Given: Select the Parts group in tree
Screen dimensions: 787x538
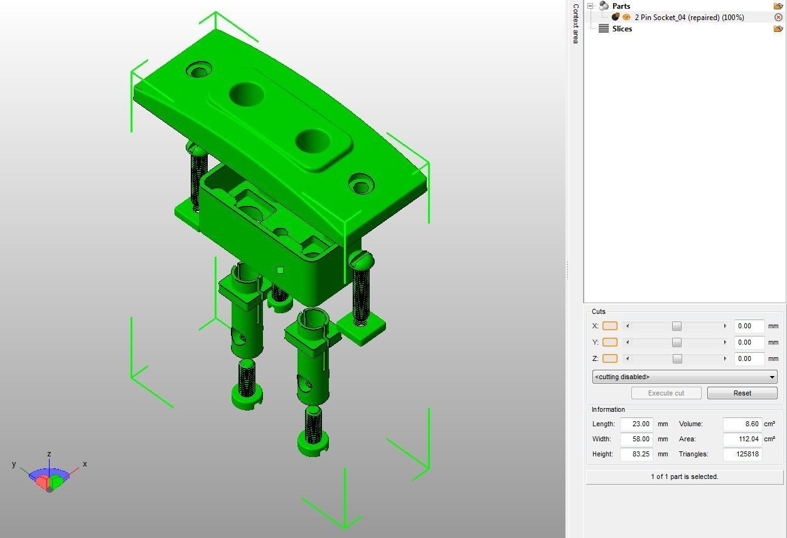Looking at the screenshot, I should 621,6.
